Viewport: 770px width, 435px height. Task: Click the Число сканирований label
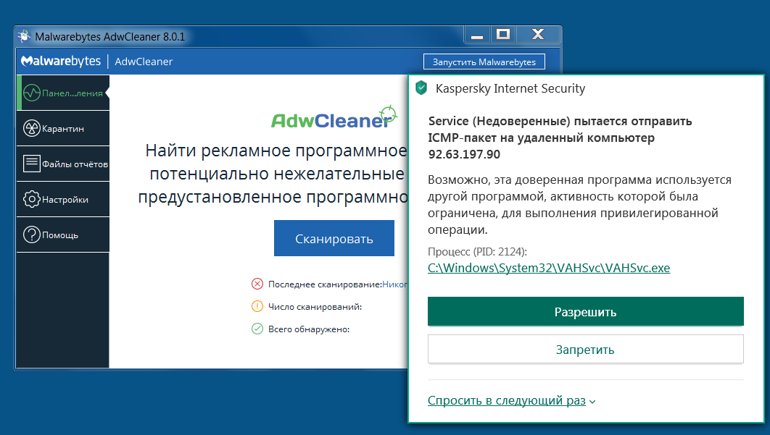tap(315, 307)
